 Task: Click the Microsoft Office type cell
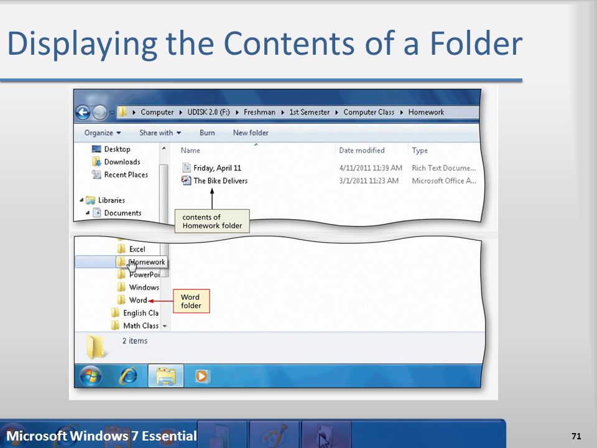click(x=444, y=180)
